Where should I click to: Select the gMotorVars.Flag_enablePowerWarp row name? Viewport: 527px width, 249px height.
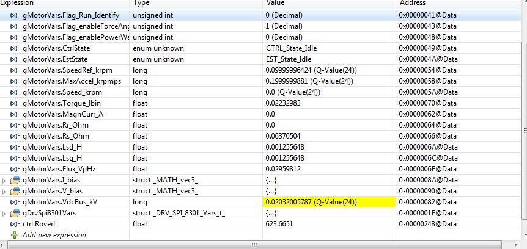[x=76, y=37]
